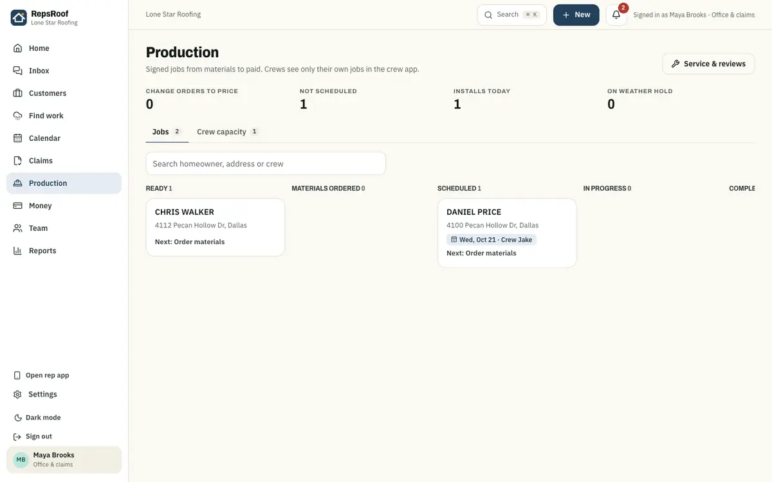Open notifications bell with 2 badge
This screenshot has width=772, height=482.
pos(616,15)
